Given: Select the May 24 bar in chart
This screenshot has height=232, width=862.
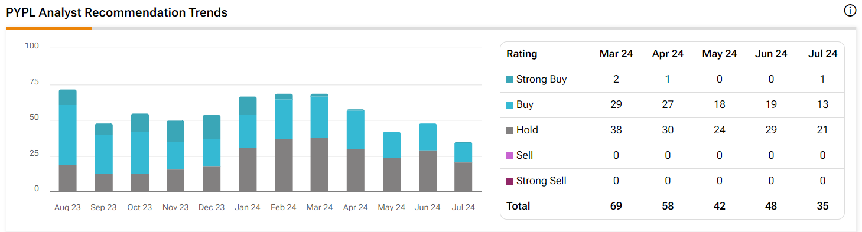Looking at the screenshot, I should point(392,162).
